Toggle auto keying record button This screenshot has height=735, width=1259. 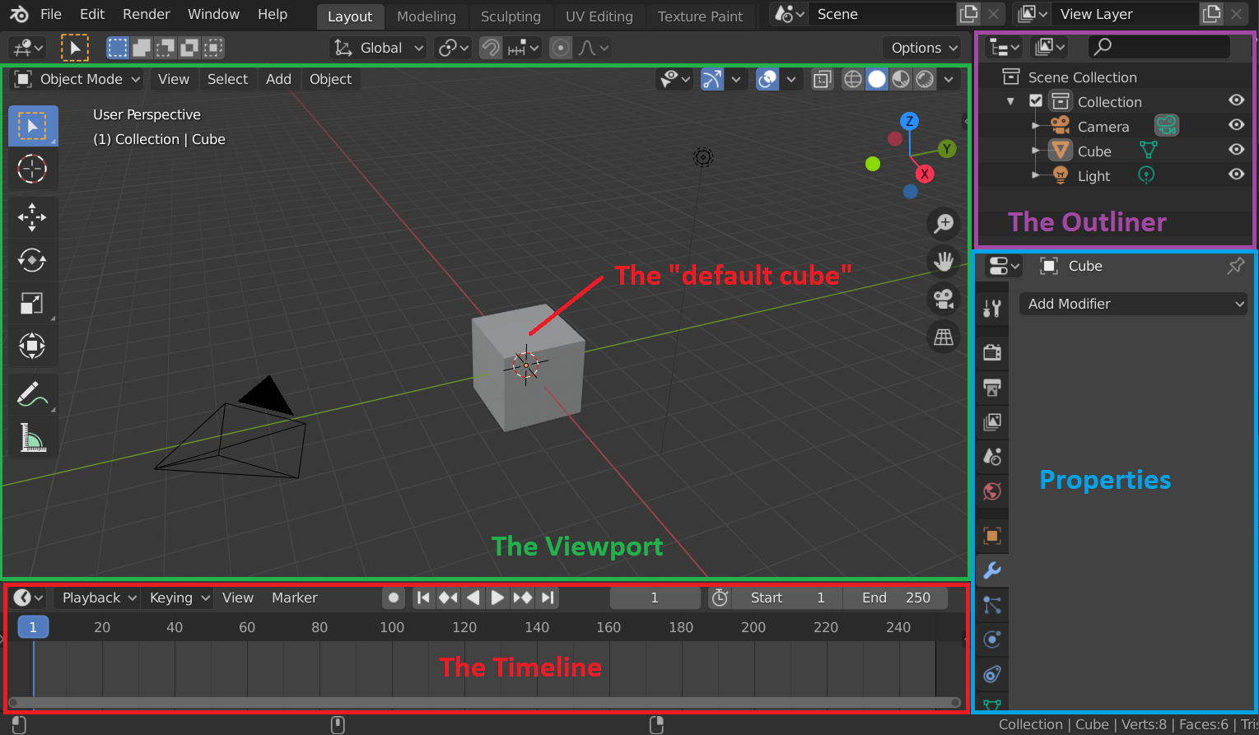pyautogui.click(x=394, y=598)
